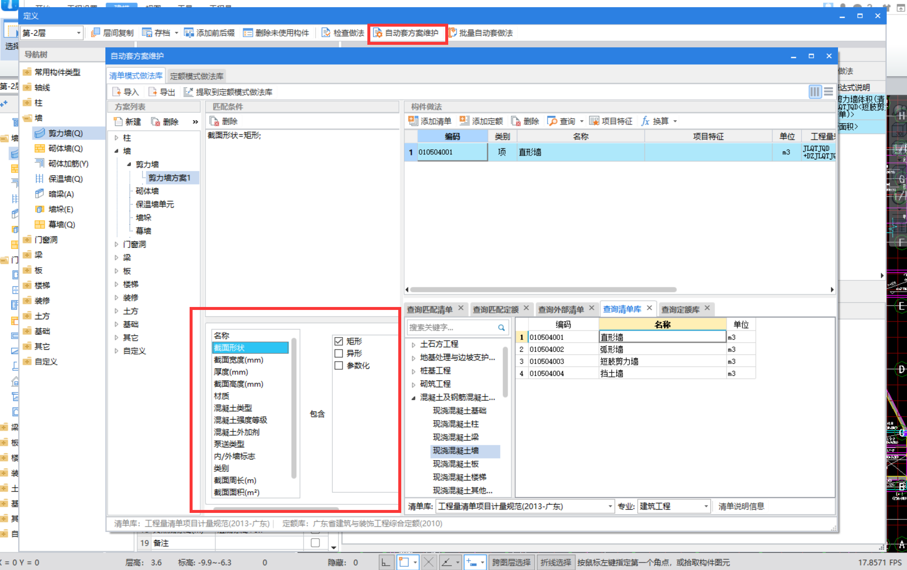Select 剪力墙(Q) in navigation tree
This screenshot has height=570, width=907.
pyautogui.click(x=65, y=133)
